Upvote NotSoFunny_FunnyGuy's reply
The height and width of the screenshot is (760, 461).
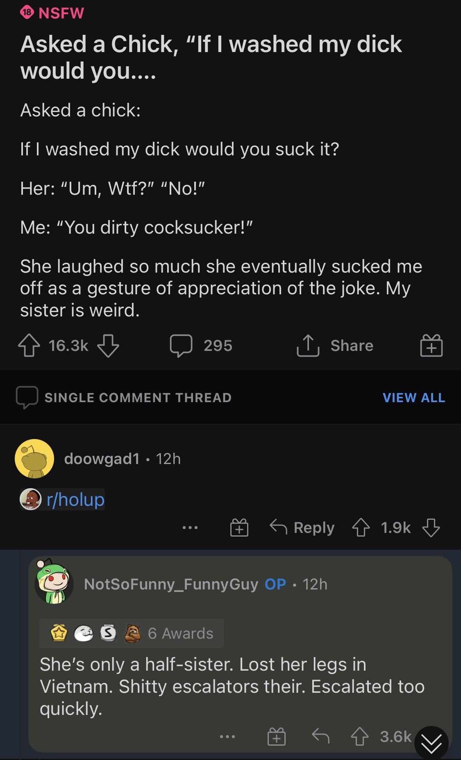tap(359, 737)
